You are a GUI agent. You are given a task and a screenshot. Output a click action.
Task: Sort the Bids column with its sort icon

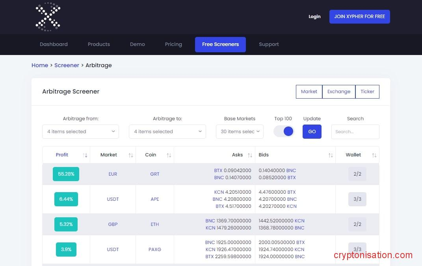[x=330, y=155]
